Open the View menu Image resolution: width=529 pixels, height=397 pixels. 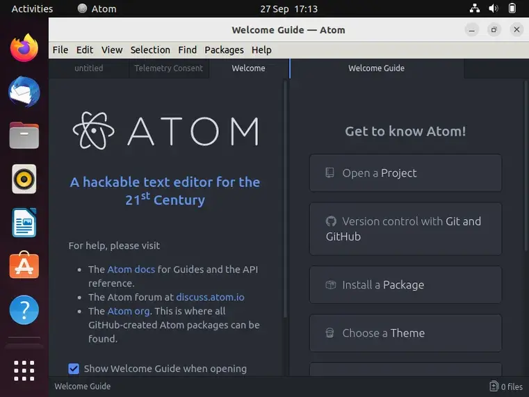[112, 50]
